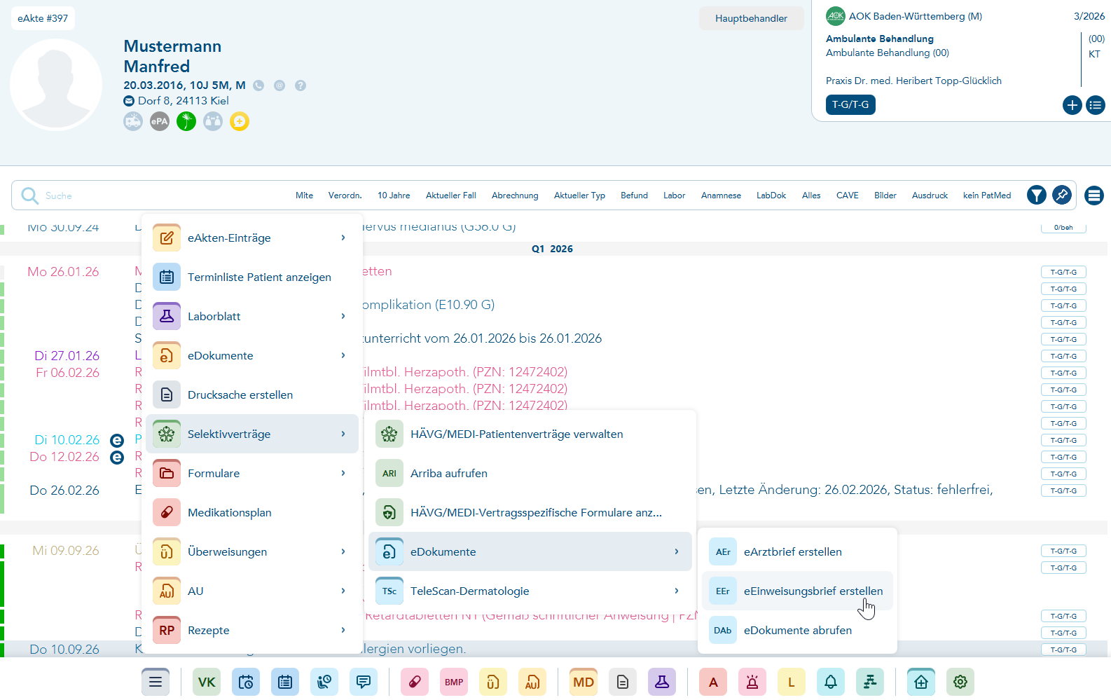
Task: Toggle the kein PatMed filter
Action: tap(987, 195)
